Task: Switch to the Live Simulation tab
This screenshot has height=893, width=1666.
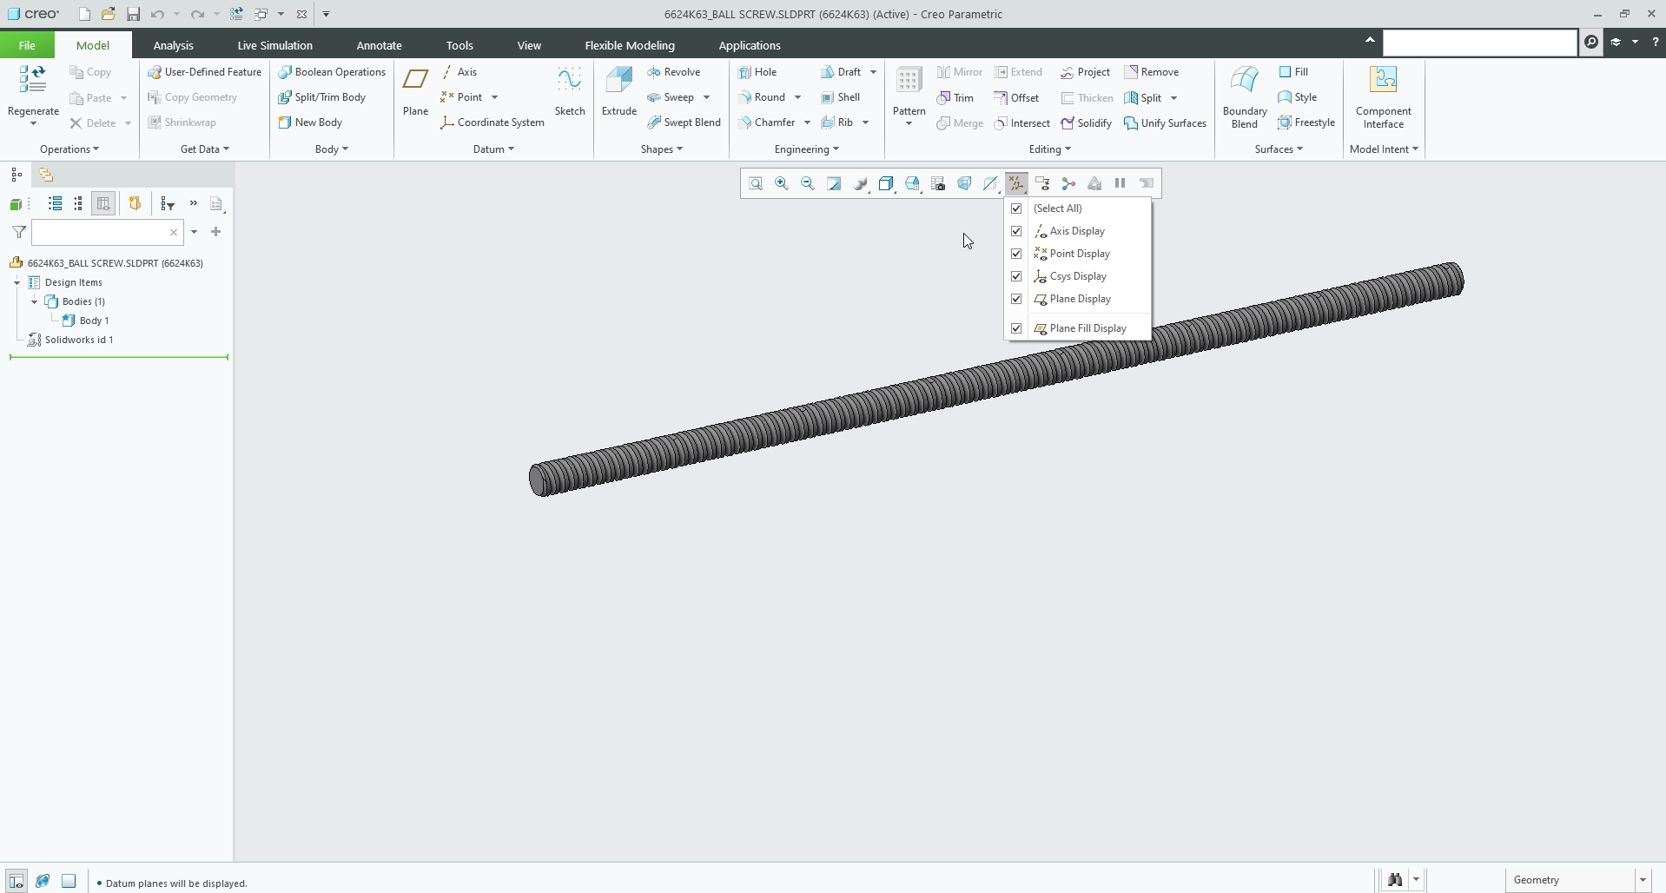Action: 274,44
